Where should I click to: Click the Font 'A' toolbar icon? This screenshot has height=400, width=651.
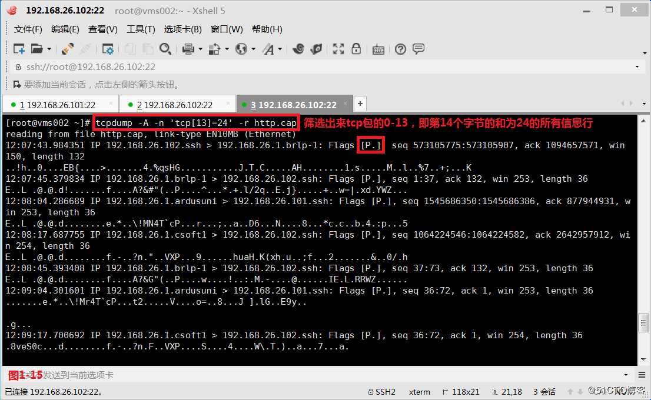coord(268,49)
